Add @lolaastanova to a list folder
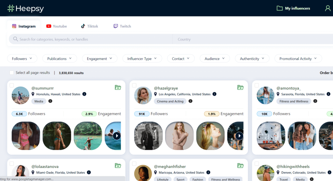This screenshot has height=181, width=333. [x=118, y=165]
